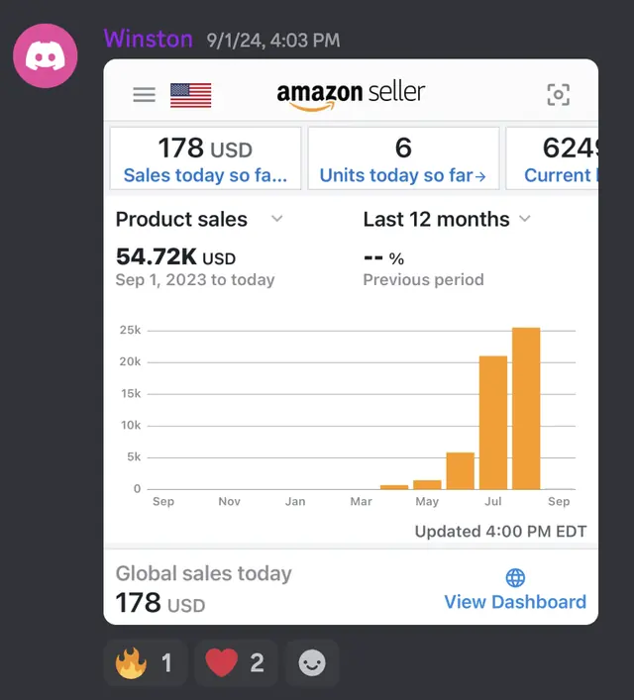This screenshot has height=700, width=634.
Task: Click the globe icon above View Dashboard
Action: click(515, 577)
